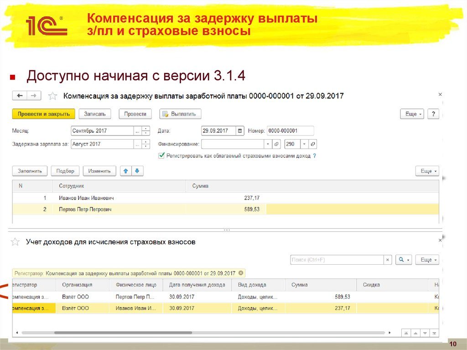
Task: Go to the previous page of the list
Action: (415, 333)
